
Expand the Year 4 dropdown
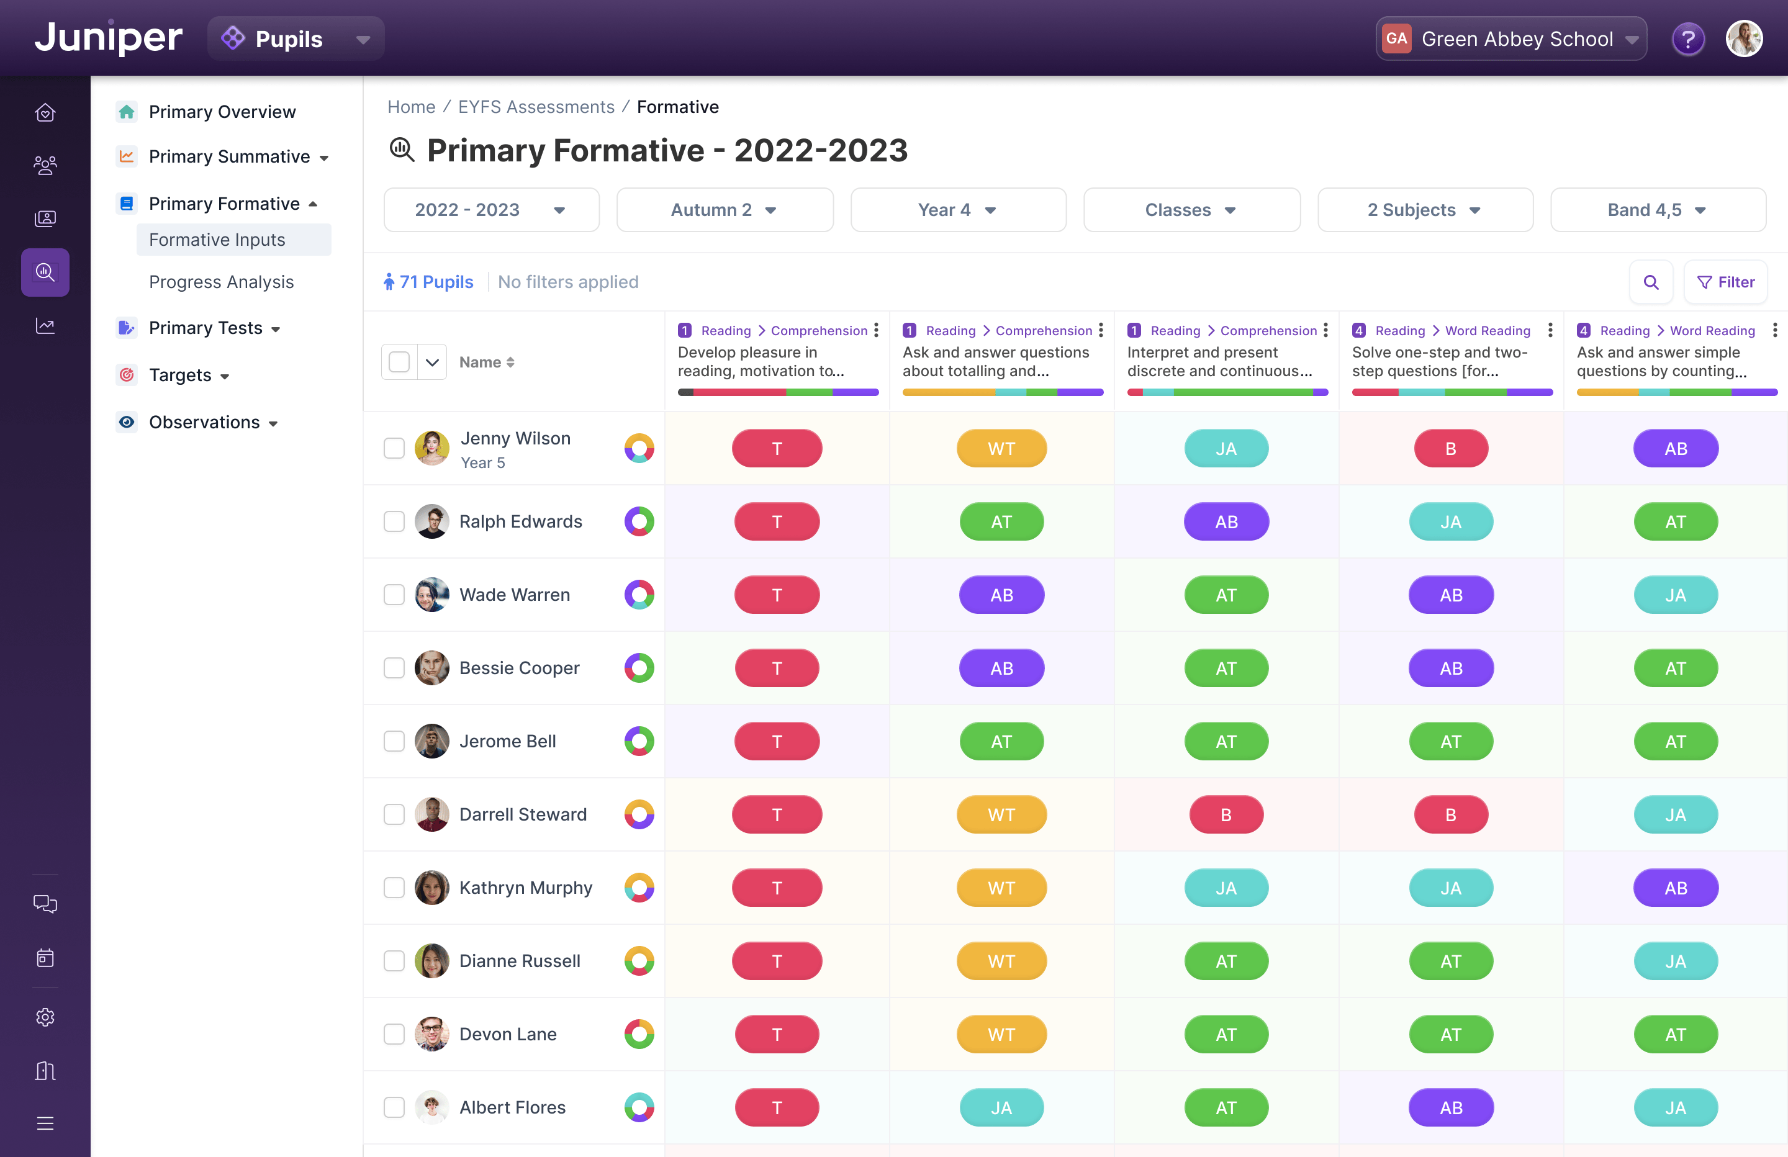pyautogui.click(x=958, y=210)
